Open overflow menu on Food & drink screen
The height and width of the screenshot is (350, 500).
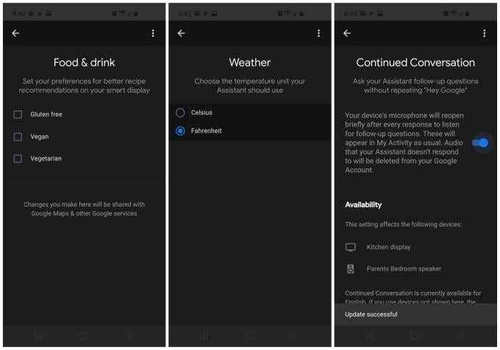pyautogui.click(x=153, y=33)
